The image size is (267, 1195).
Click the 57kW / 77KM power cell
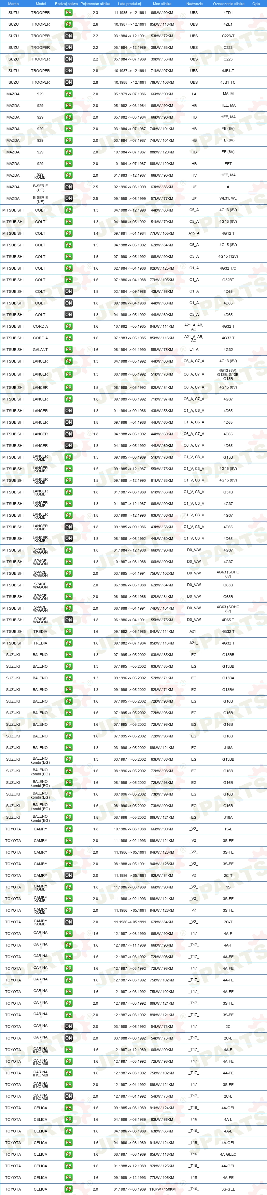(x=162, y=199)
